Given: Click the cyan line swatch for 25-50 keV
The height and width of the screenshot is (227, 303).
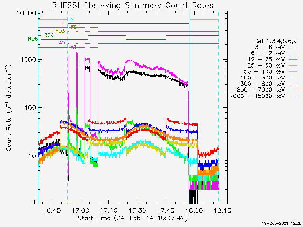Looking at the screenshot, I should point(293,65).
